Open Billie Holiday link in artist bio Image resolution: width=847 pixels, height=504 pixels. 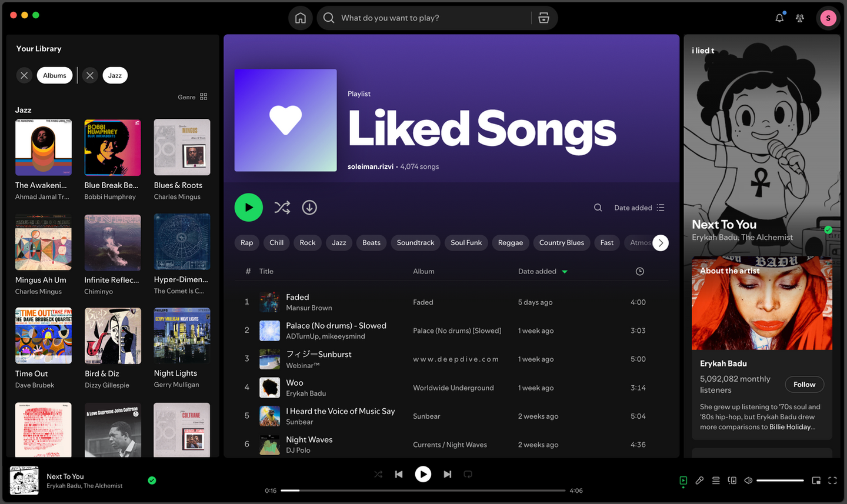coord(790,427)
